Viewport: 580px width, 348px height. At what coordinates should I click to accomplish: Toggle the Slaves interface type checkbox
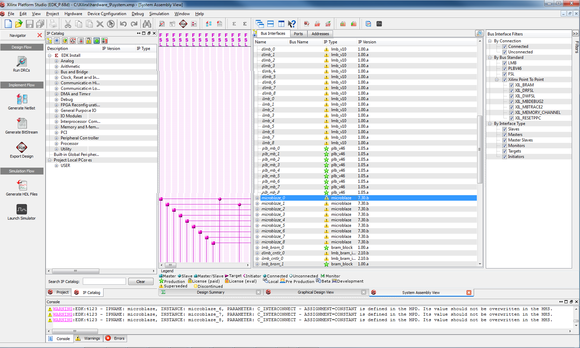(x=504, y=129)
